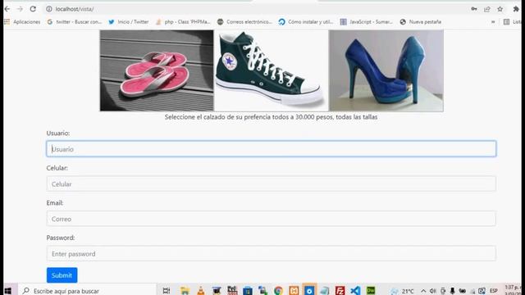Open the highlighted blue recorder taskbar icon

(x=309, y=291)
